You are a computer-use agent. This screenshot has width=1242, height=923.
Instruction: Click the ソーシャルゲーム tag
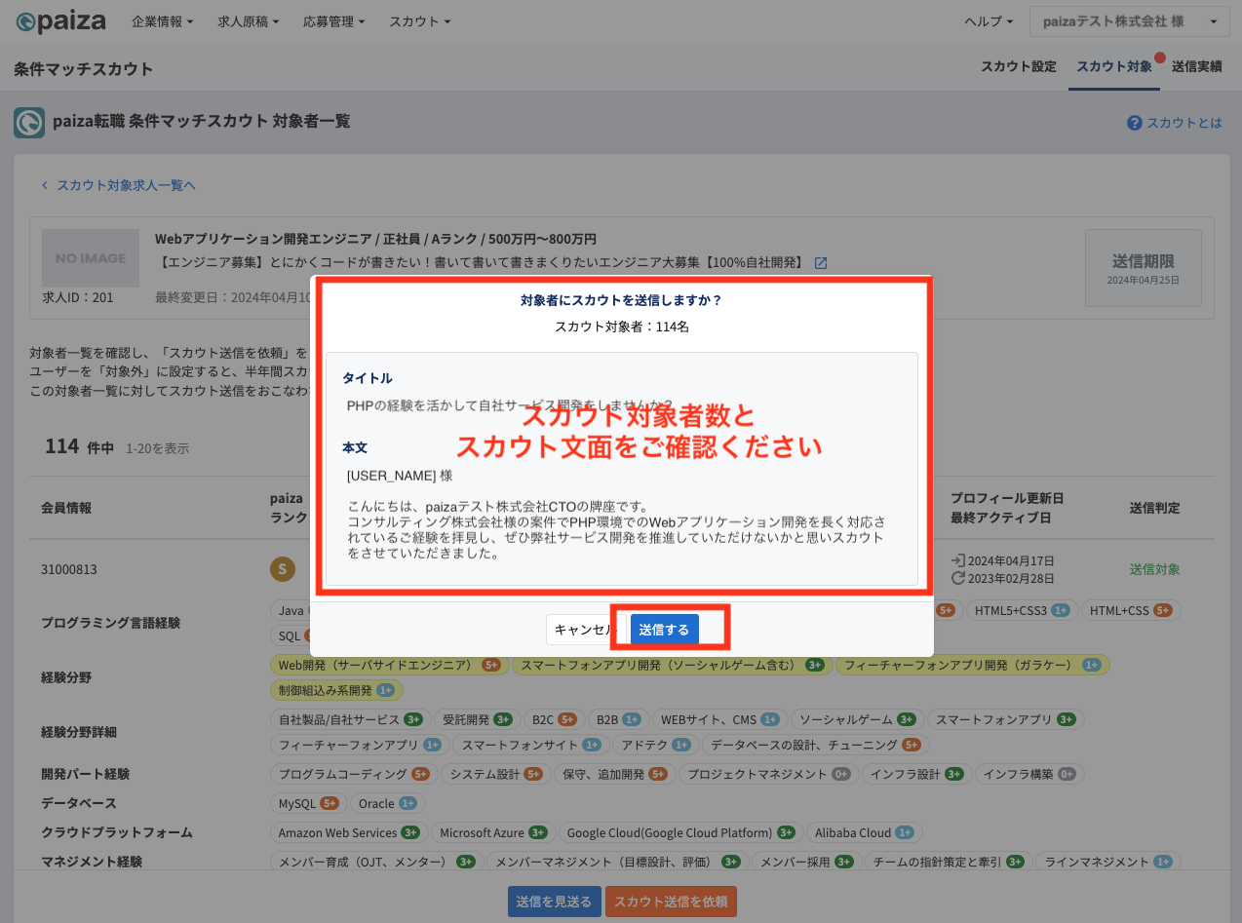(x=858, y=719)
